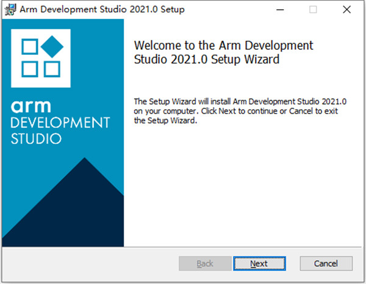Click the 'Welcome to the Arm Development' heading
366x284 pixels.
[223, 46]
